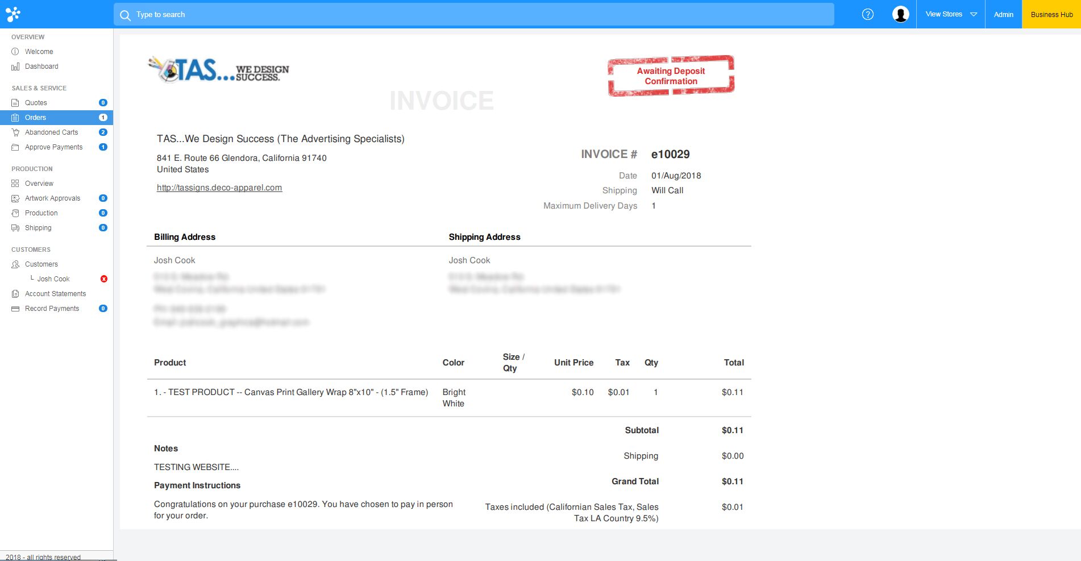Click the Awaiting Deposit Confirmation stamp
The width and height of the screenshot is (1081, 561).
(x=671, y=76)
